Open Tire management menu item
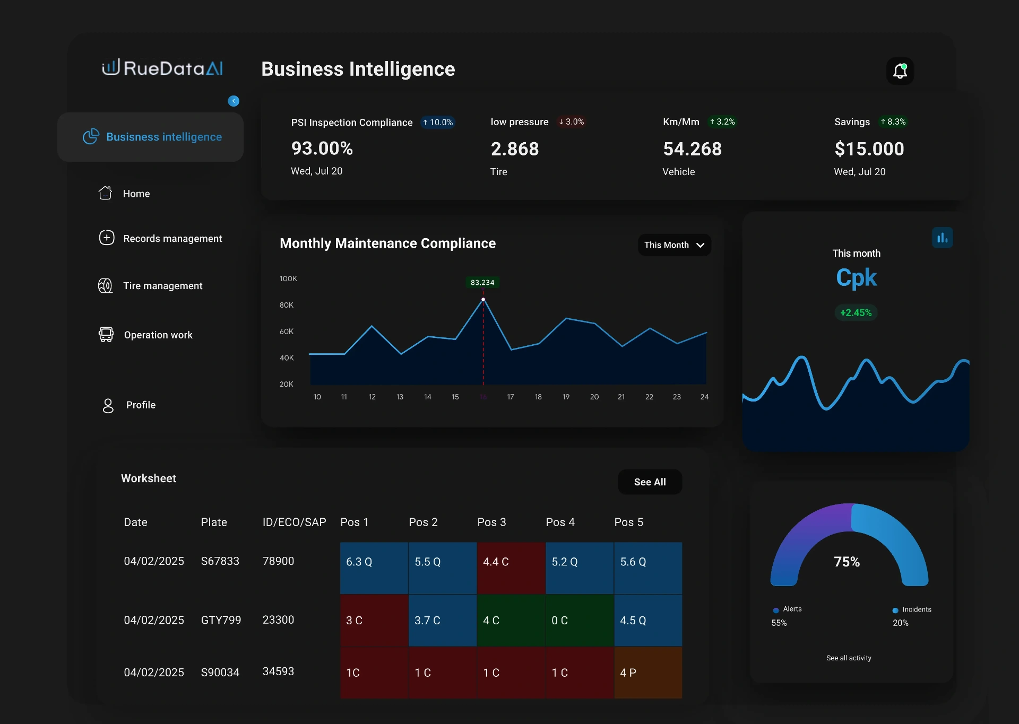The width and height of the screenshot is (1019, 724). [x=162, y=286]
